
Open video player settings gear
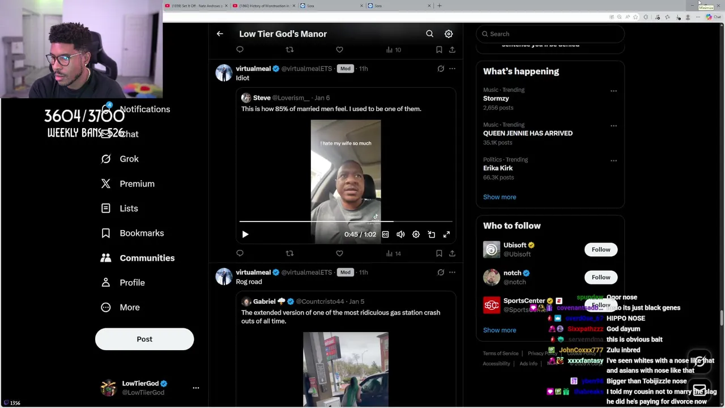click(416, 234)
